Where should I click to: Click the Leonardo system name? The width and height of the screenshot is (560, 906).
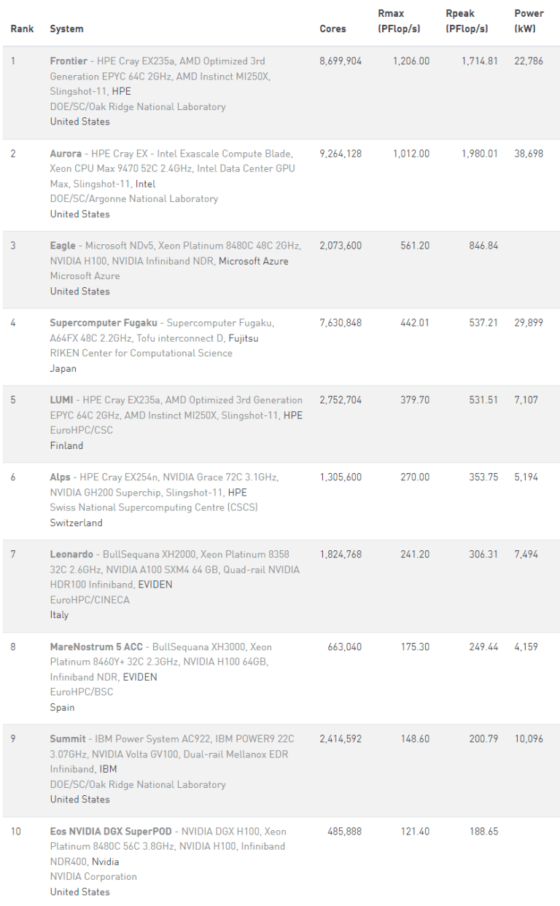pyautogui.click(x=71, y=555)
